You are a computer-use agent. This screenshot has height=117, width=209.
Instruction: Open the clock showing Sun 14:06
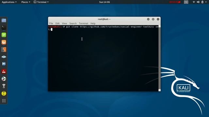(x=104, y=2)
